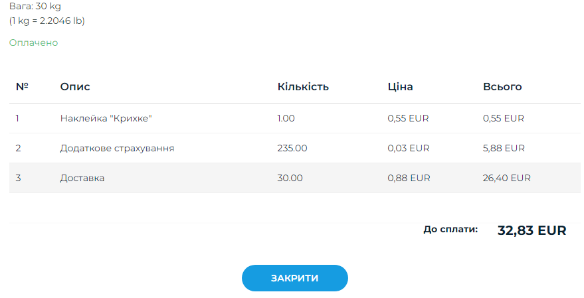Click the kg to lb conversion note

[x=47, y=21]
